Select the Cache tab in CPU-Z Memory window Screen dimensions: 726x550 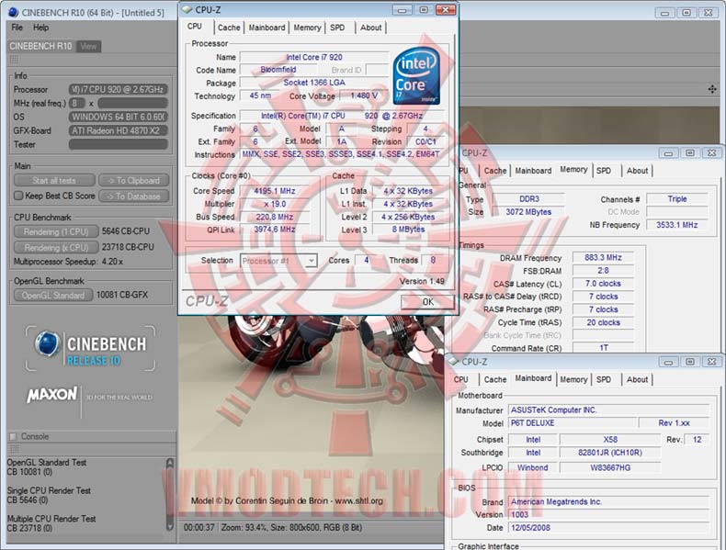(x=495, y=171)
